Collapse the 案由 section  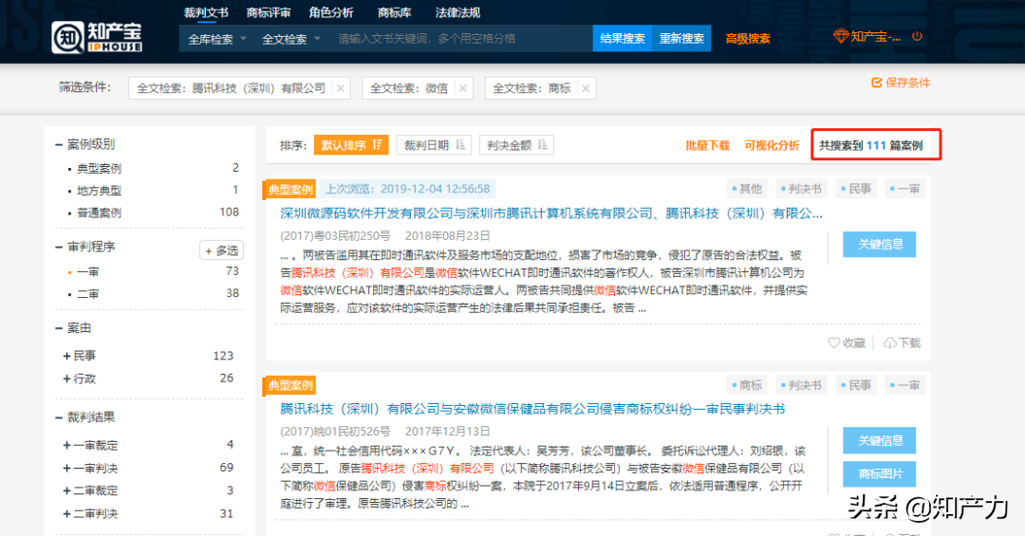pos(59,327)
